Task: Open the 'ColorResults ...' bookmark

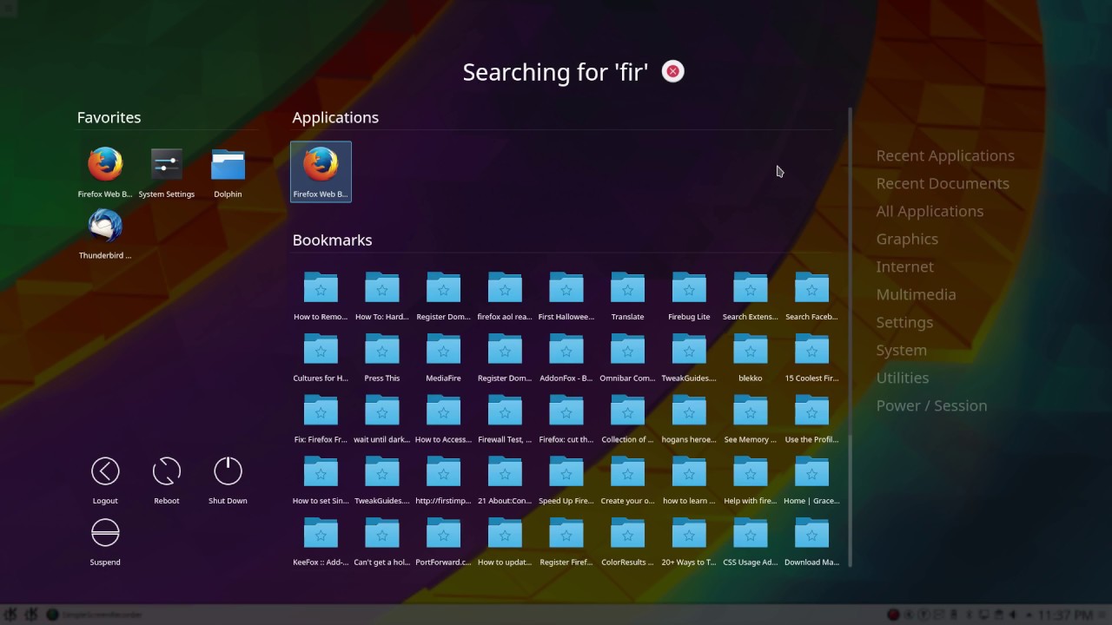Action: (x=627, y=542)
